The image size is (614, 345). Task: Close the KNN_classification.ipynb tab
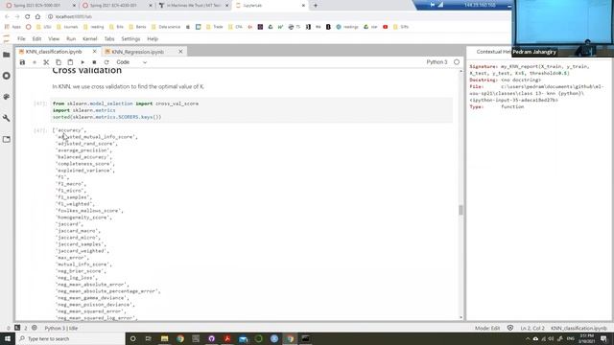click(x=94, y=52)
